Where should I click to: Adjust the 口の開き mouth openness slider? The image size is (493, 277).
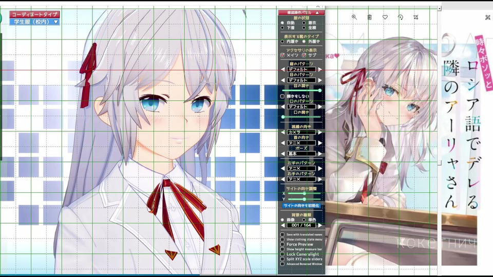pos(301,117)
